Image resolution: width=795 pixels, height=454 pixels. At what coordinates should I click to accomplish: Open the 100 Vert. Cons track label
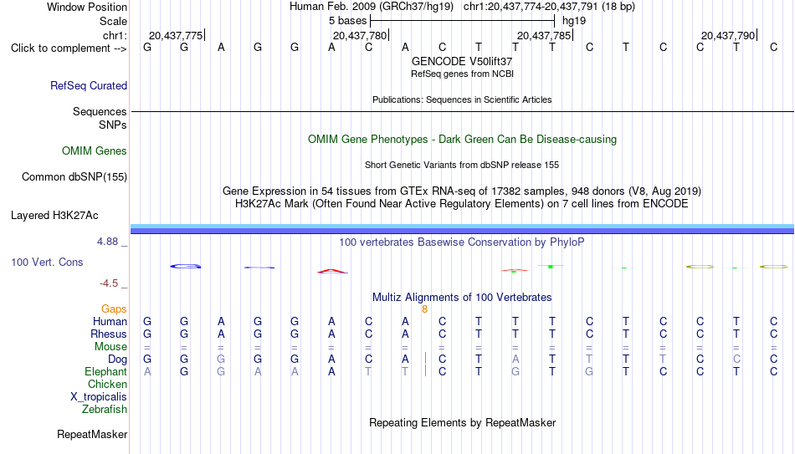[x=47, y=262]
